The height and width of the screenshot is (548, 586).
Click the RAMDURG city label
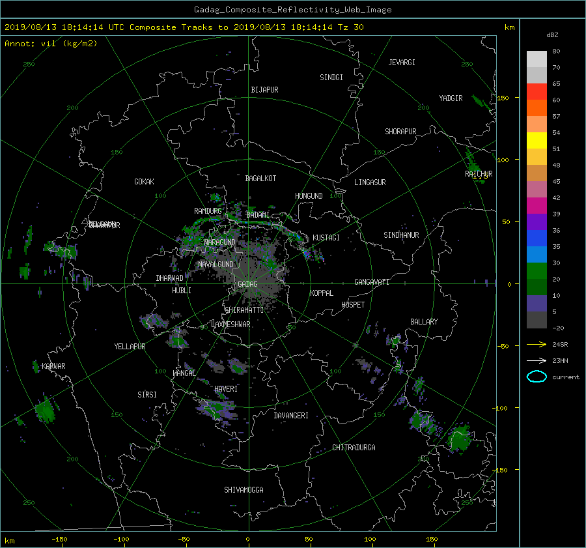208,211
